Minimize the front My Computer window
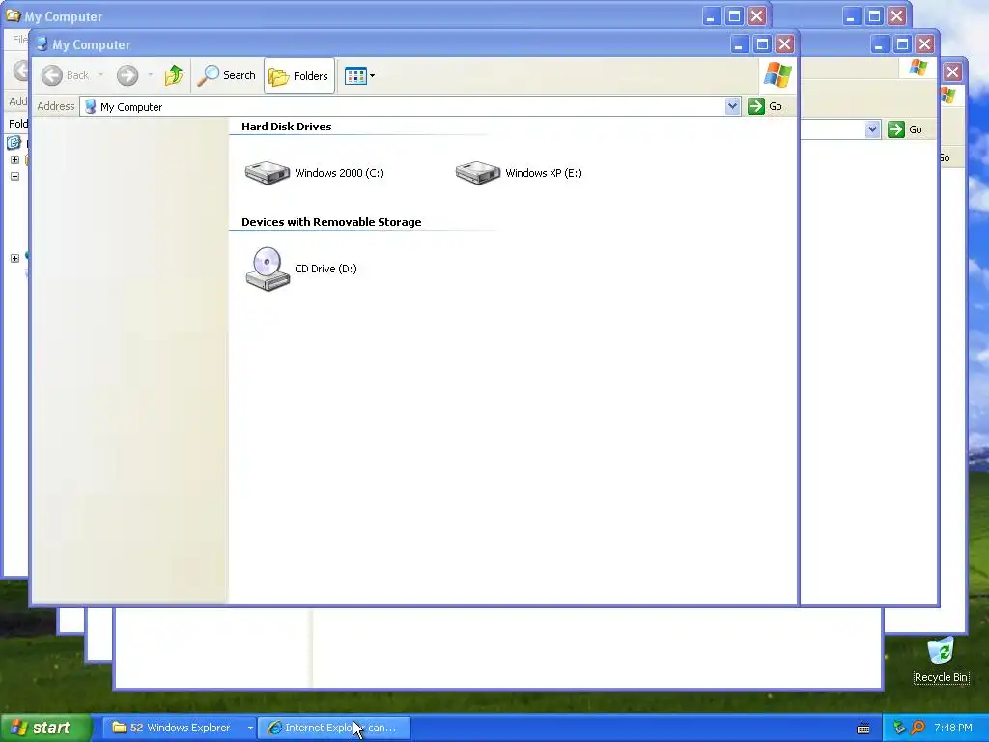The image size is (989, 742). tap(739, 44)
